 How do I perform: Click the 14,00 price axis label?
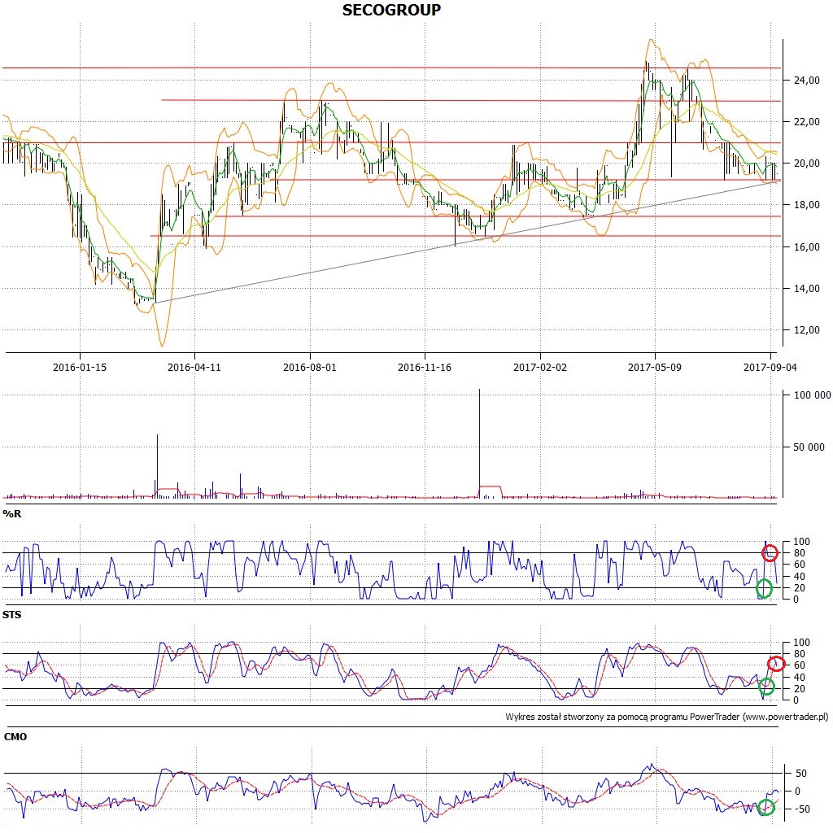[x=806, y=289]
